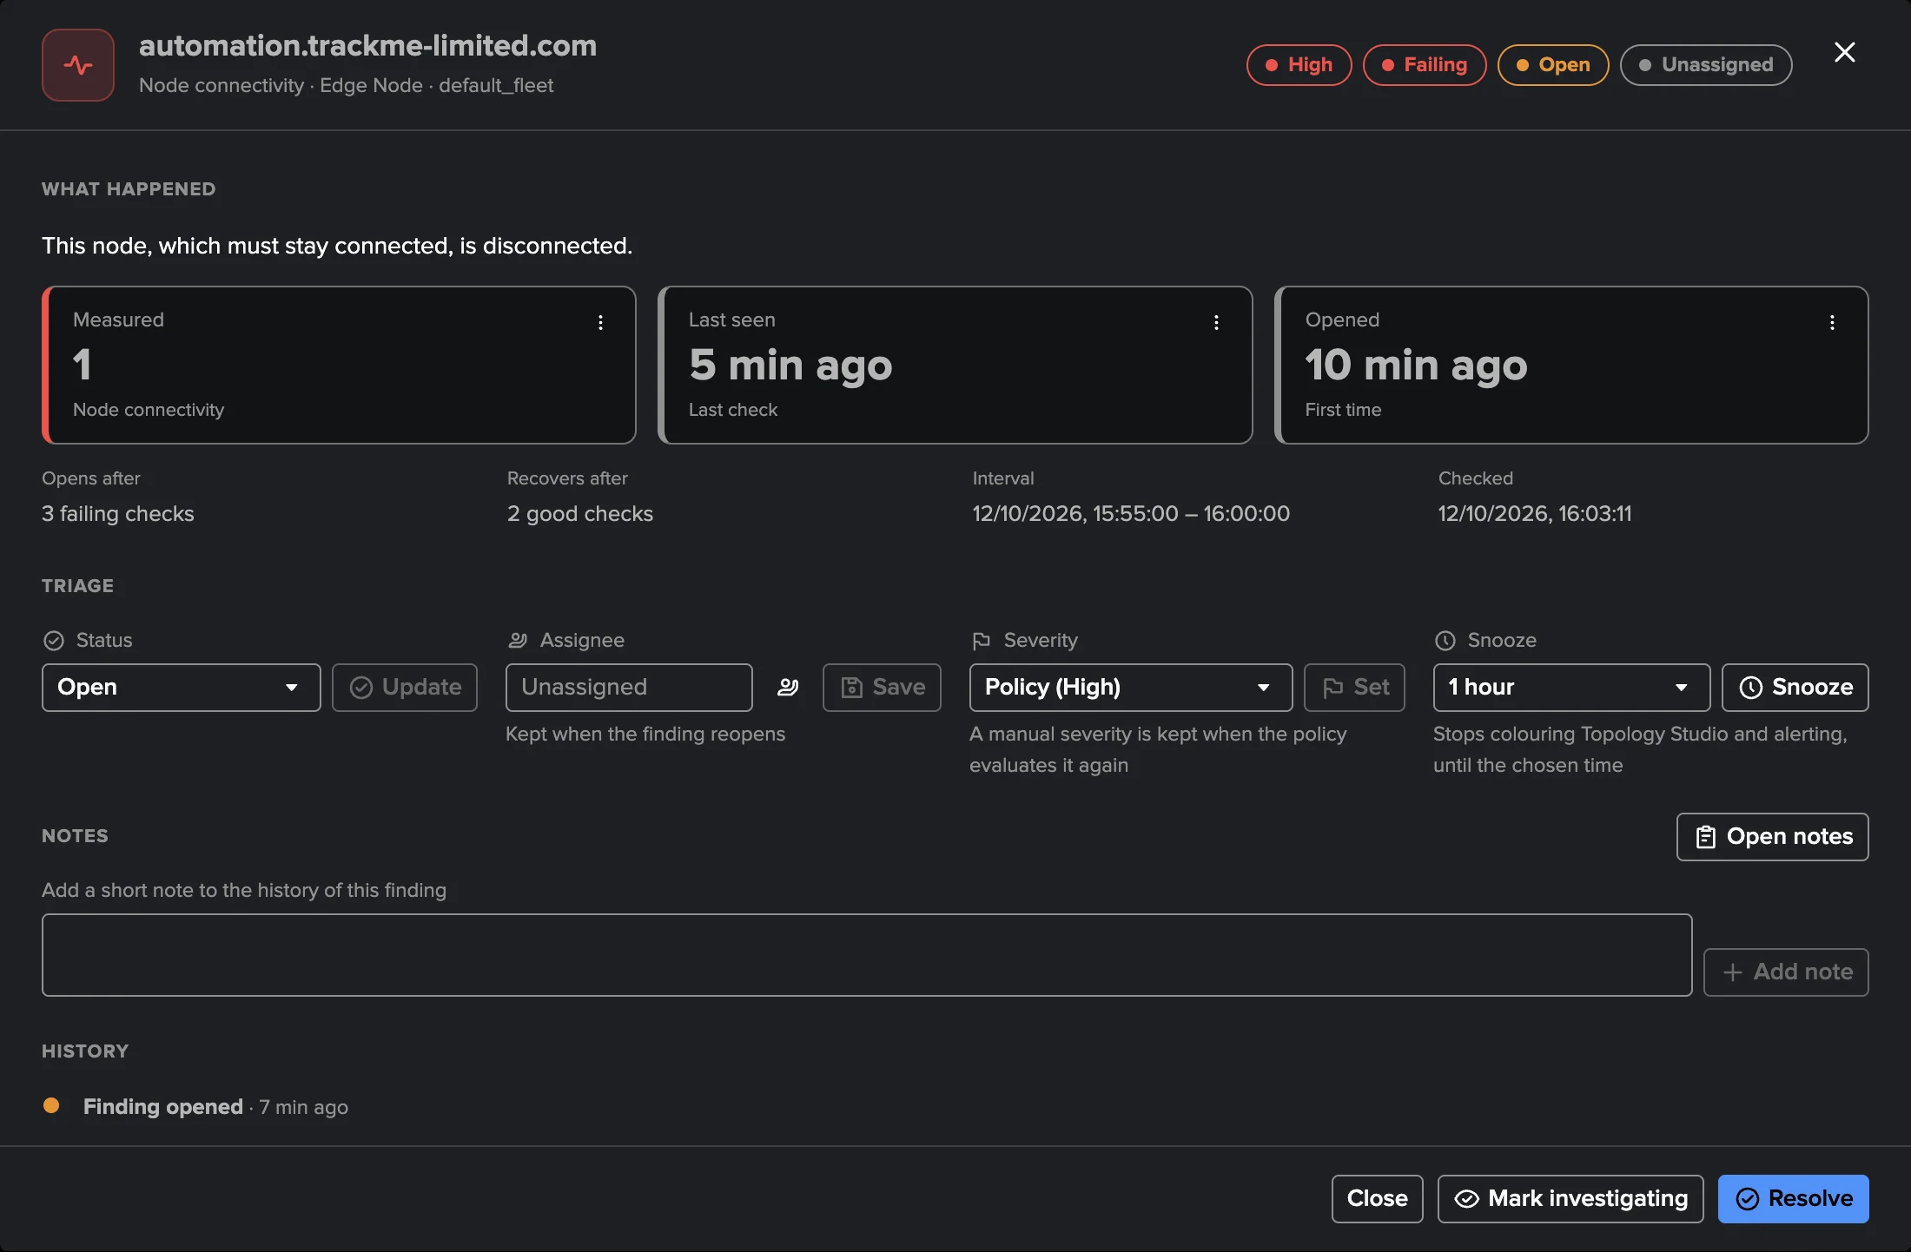Click Mark investigating button
The width and height of the screenshot is (1911, 1252).
tap(1570, 1199)
